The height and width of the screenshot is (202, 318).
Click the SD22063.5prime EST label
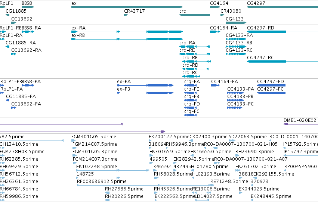tap(248, 137)
